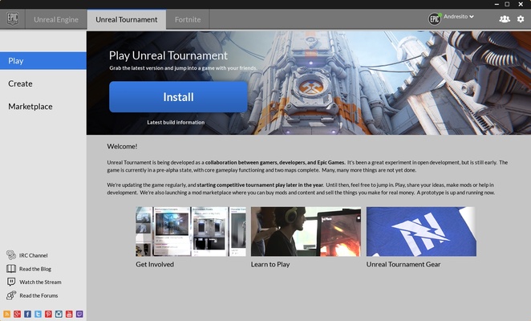This screenshot has height=321, width=531.
Task: Open the RSS feed icon
Action: click(6, 314)
